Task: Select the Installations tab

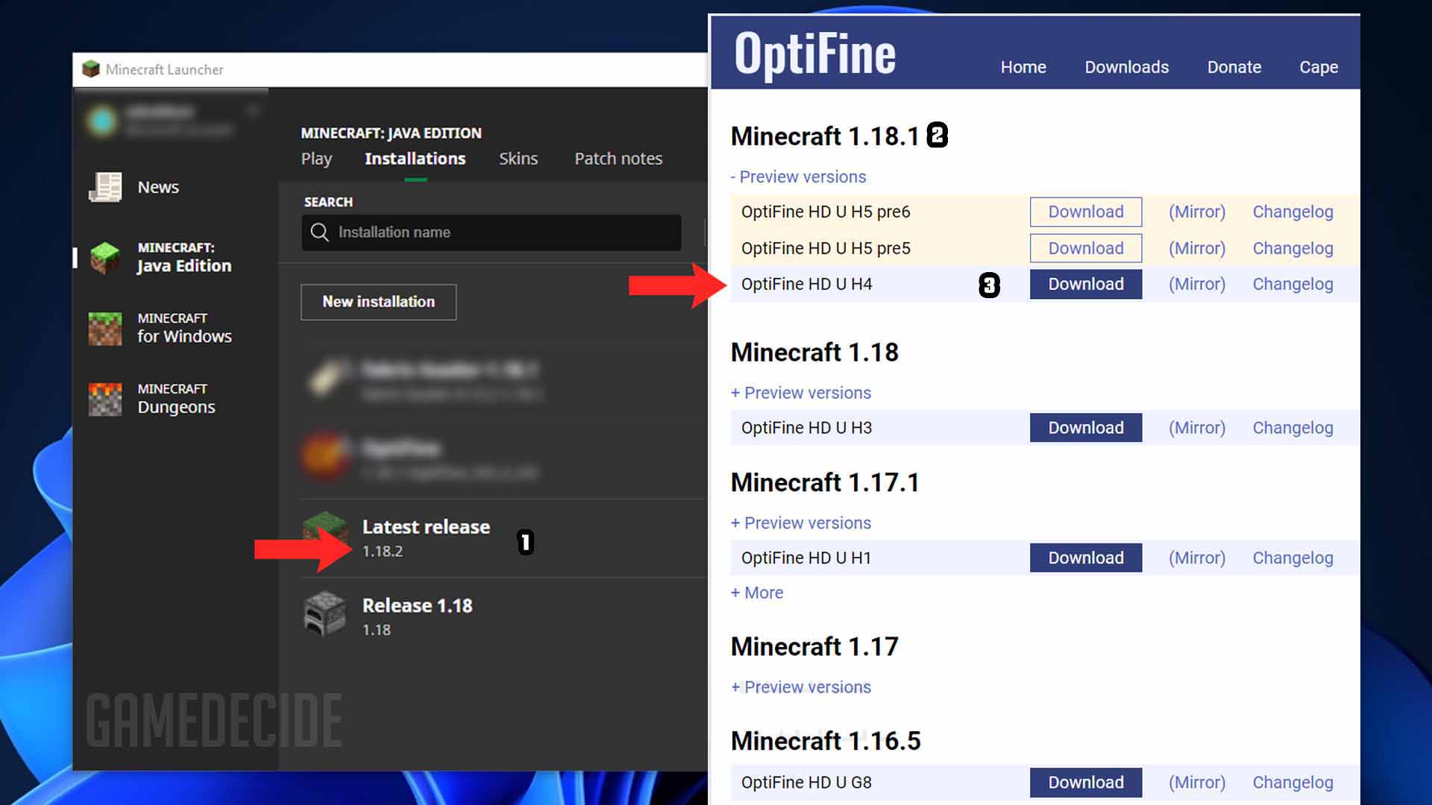Action: pyautogui.click(x=414, y=158)
